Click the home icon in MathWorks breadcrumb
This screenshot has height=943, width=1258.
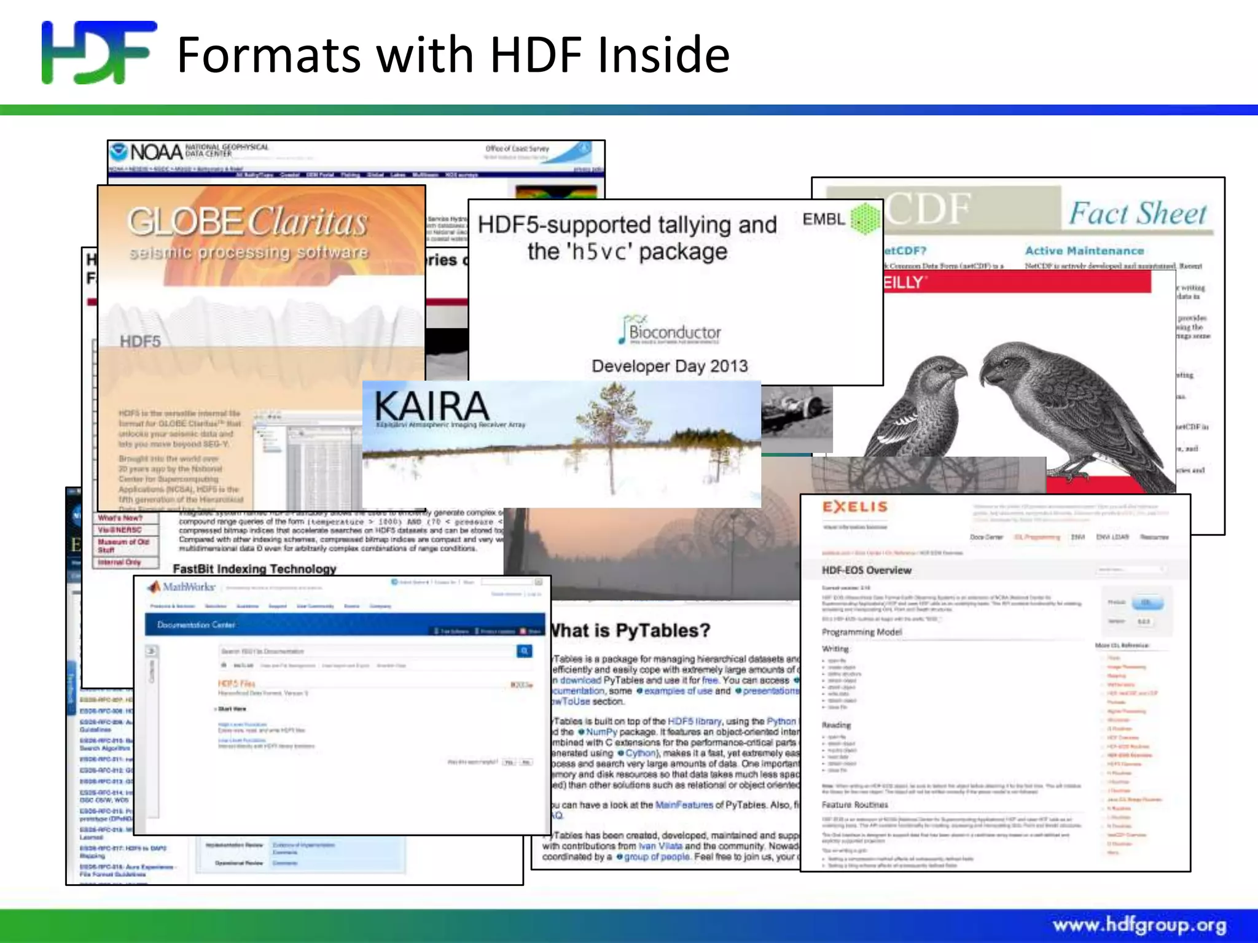tap(224, 666)
